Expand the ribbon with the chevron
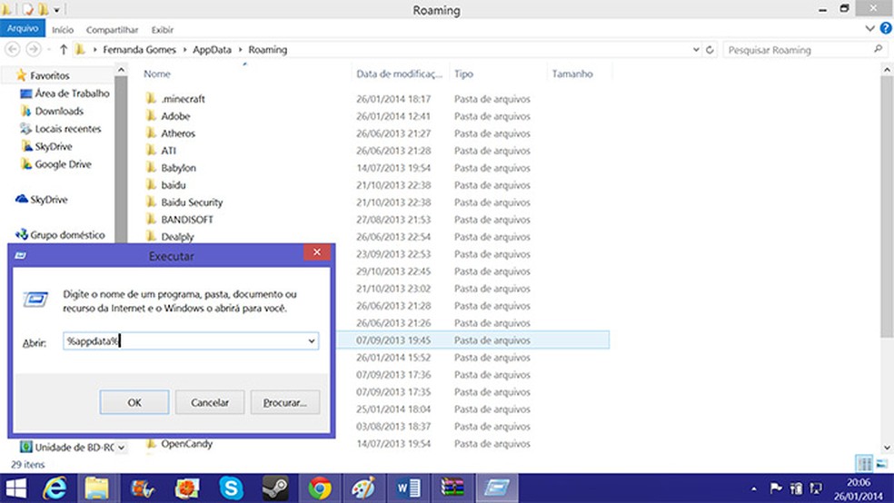The image size is (894, 503). pyautogui.click(x=873, y=28)
